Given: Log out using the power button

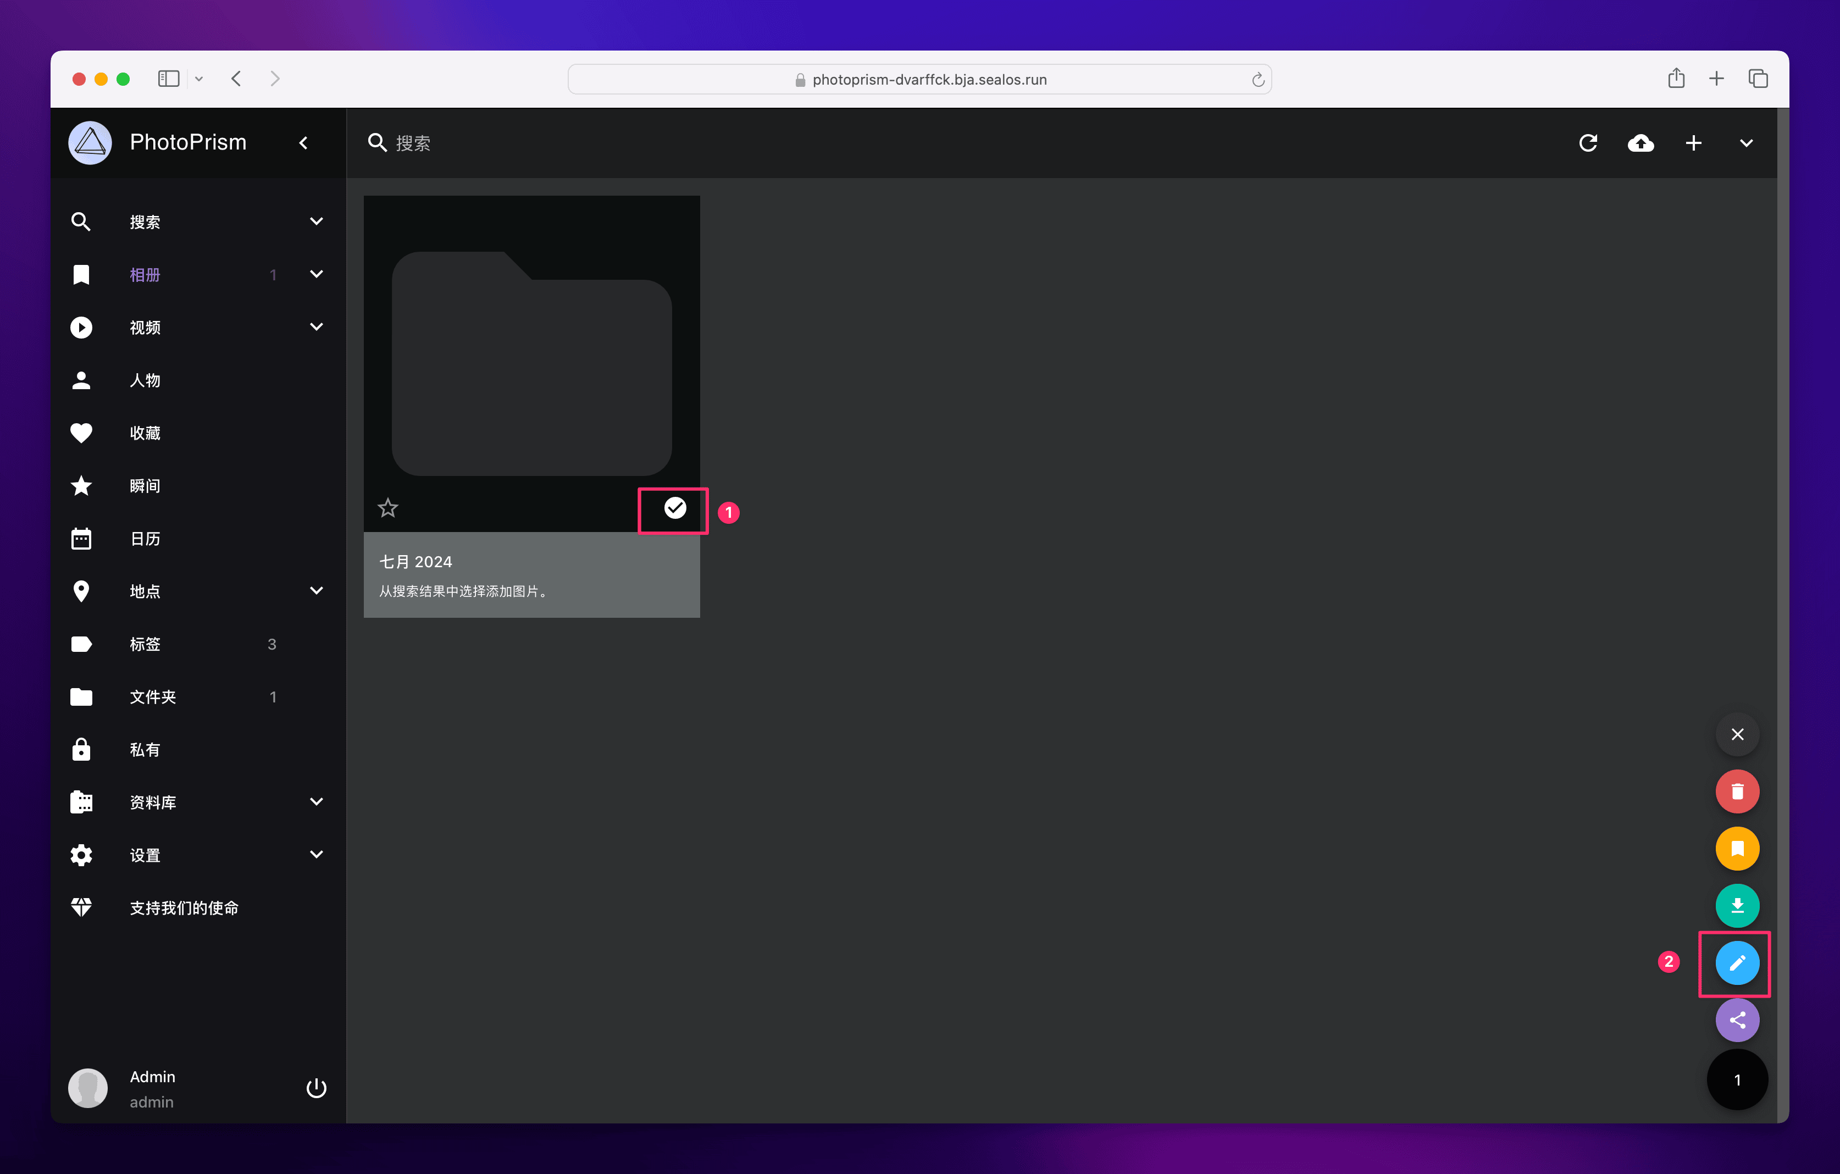Looking at the screenshot, I should (317, 1088).
